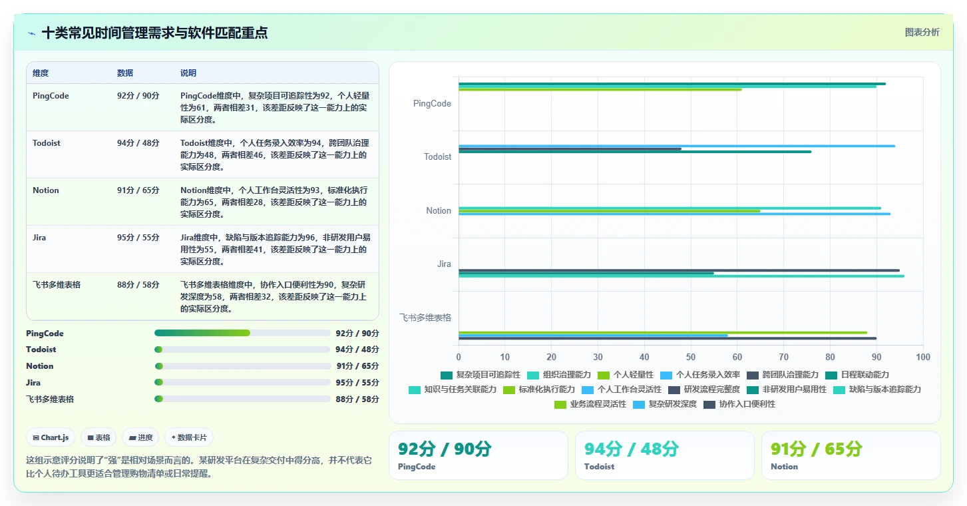Click the 非研发用户易用性 legend color swatch
This screenshot has height=506, width=967.
click(x=752, y=389)
